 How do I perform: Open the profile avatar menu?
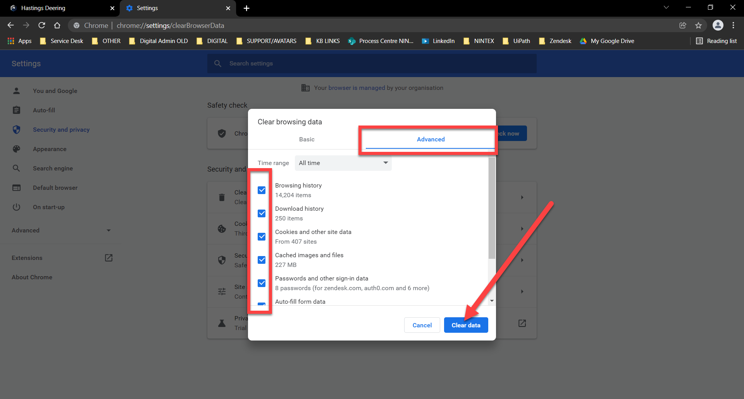click(718, 25)
